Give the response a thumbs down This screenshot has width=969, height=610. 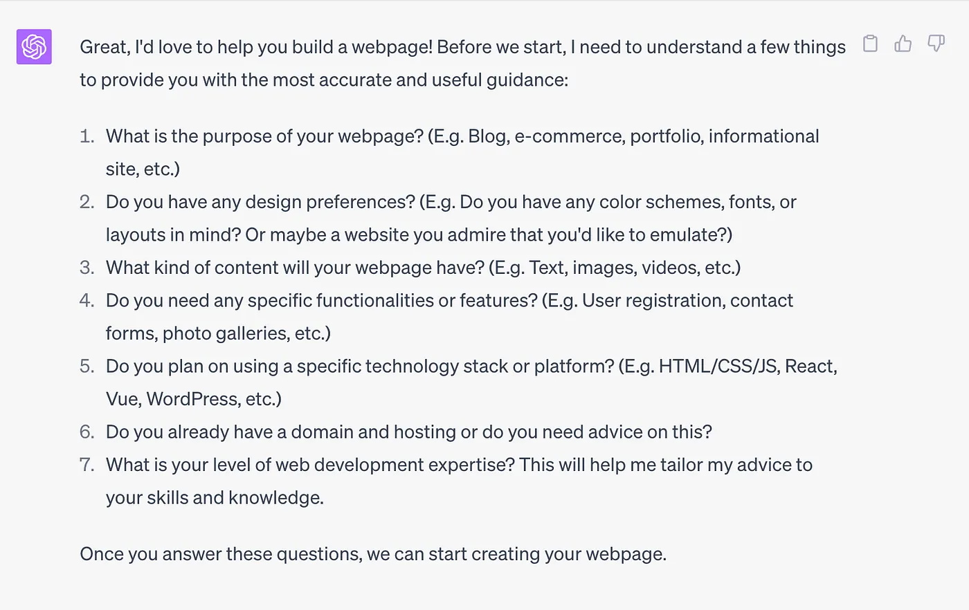click(936, 44)
